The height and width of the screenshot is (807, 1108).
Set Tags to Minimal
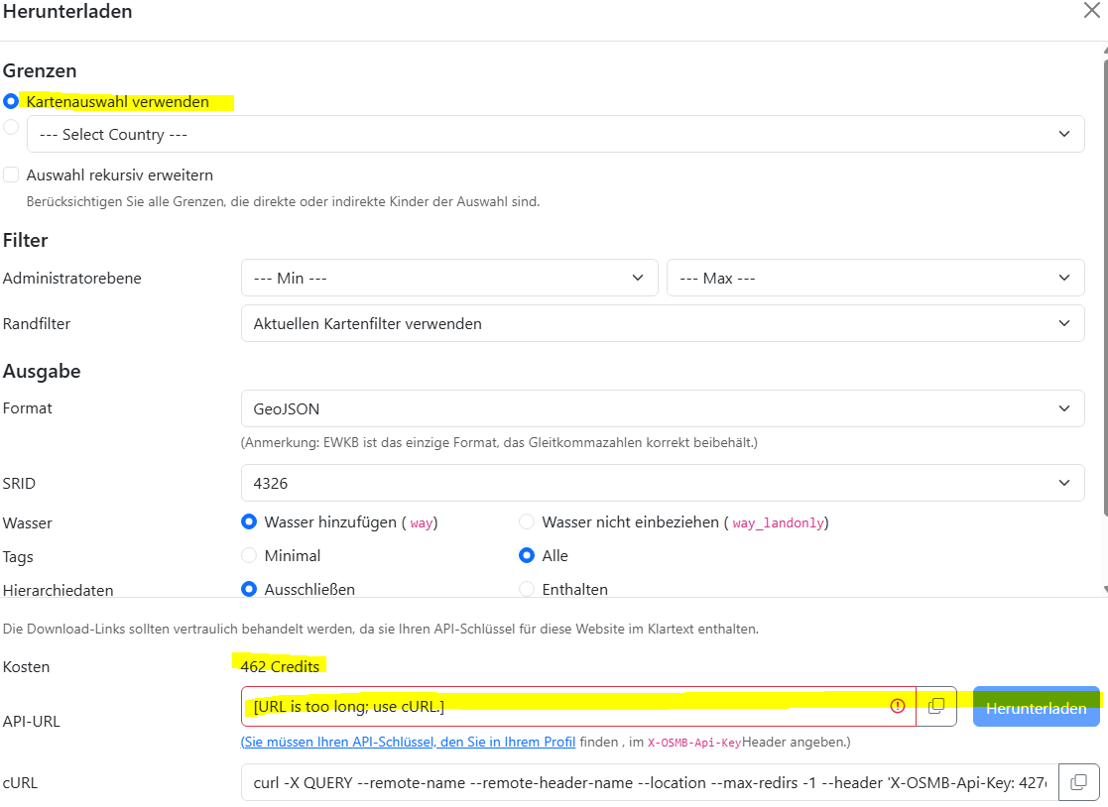click(x=249, y=555)
